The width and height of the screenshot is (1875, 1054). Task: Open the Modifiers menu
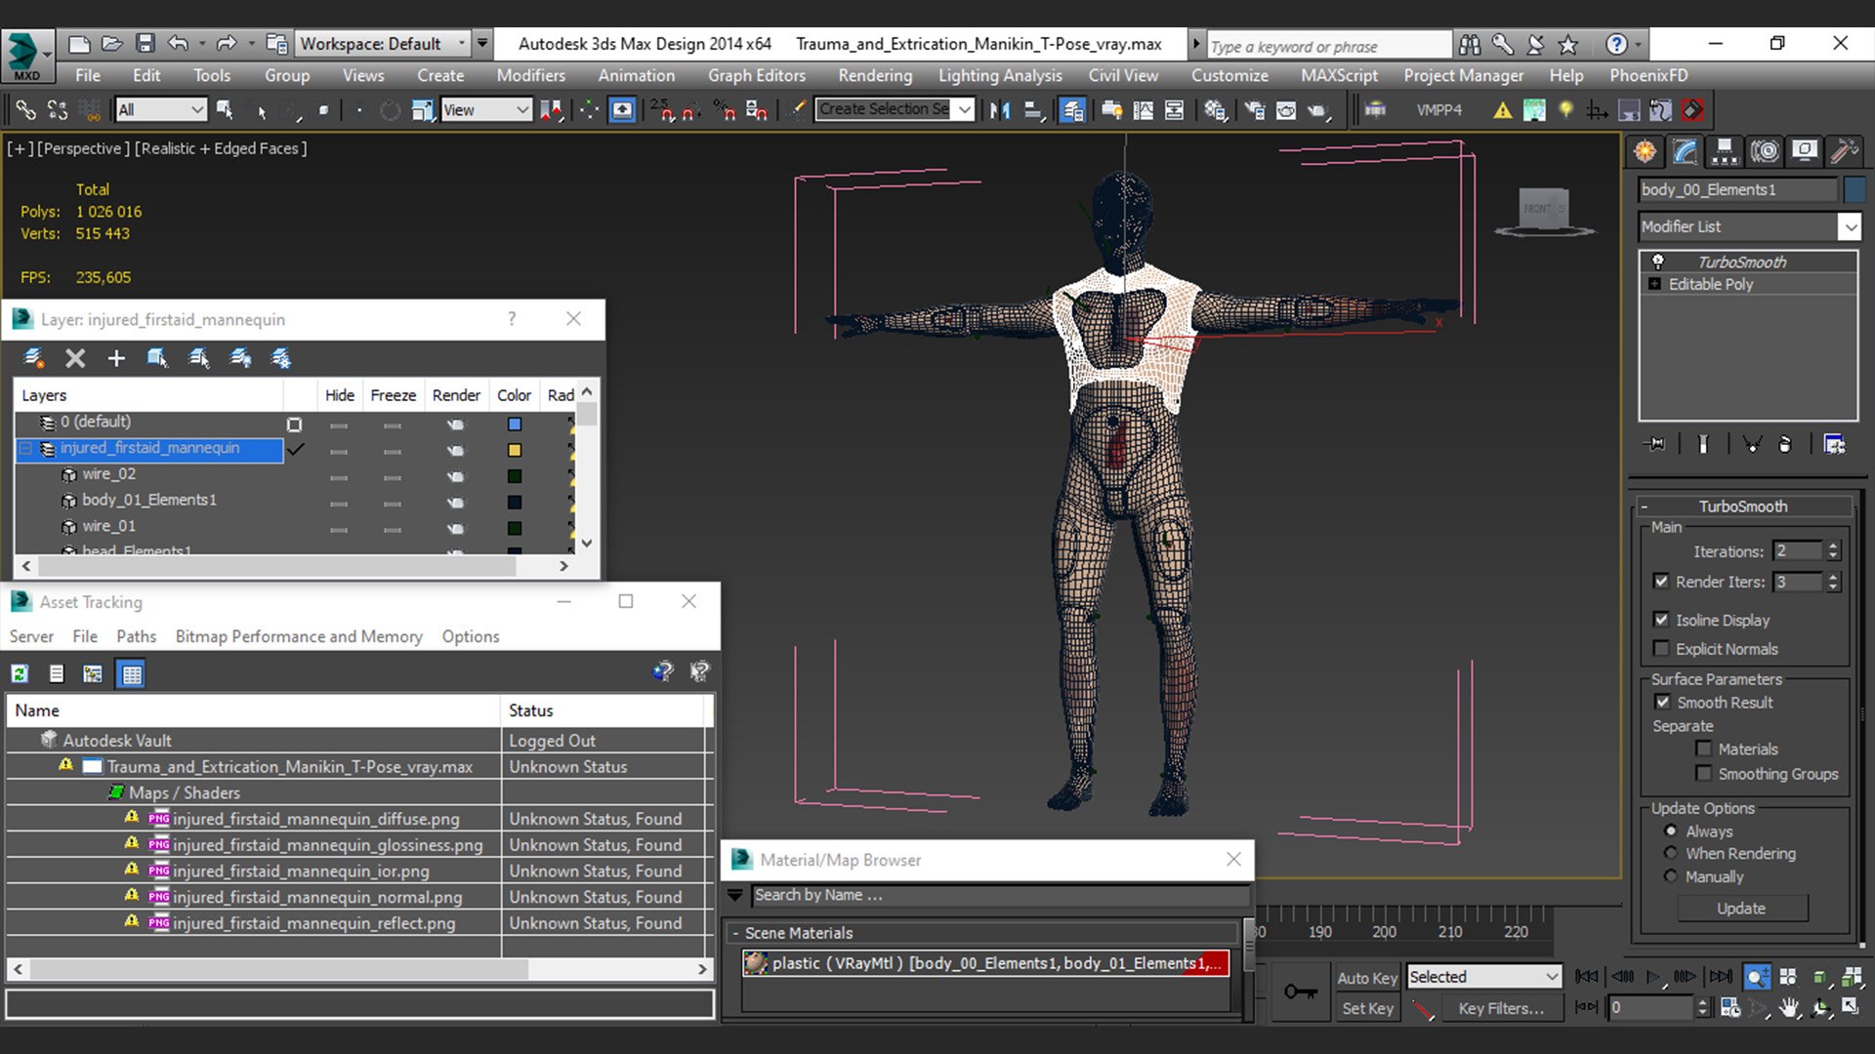click(x=530, y=75)
